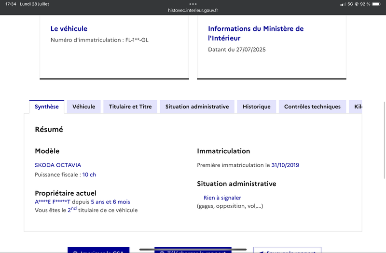The width and height of the screenshot is (386, 253).
Task: Select the partially visible Kil… tab
Action: (356, 107)
